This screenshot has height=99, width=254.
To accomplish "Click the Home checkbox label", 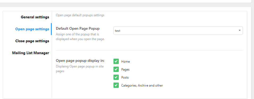I will (x=126, y=62).
